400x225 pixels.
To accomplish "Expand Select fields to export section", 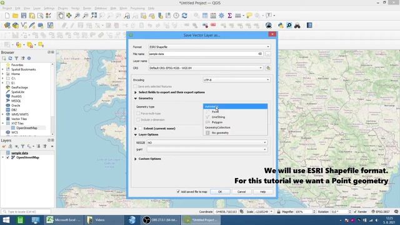I will (136, 92).
